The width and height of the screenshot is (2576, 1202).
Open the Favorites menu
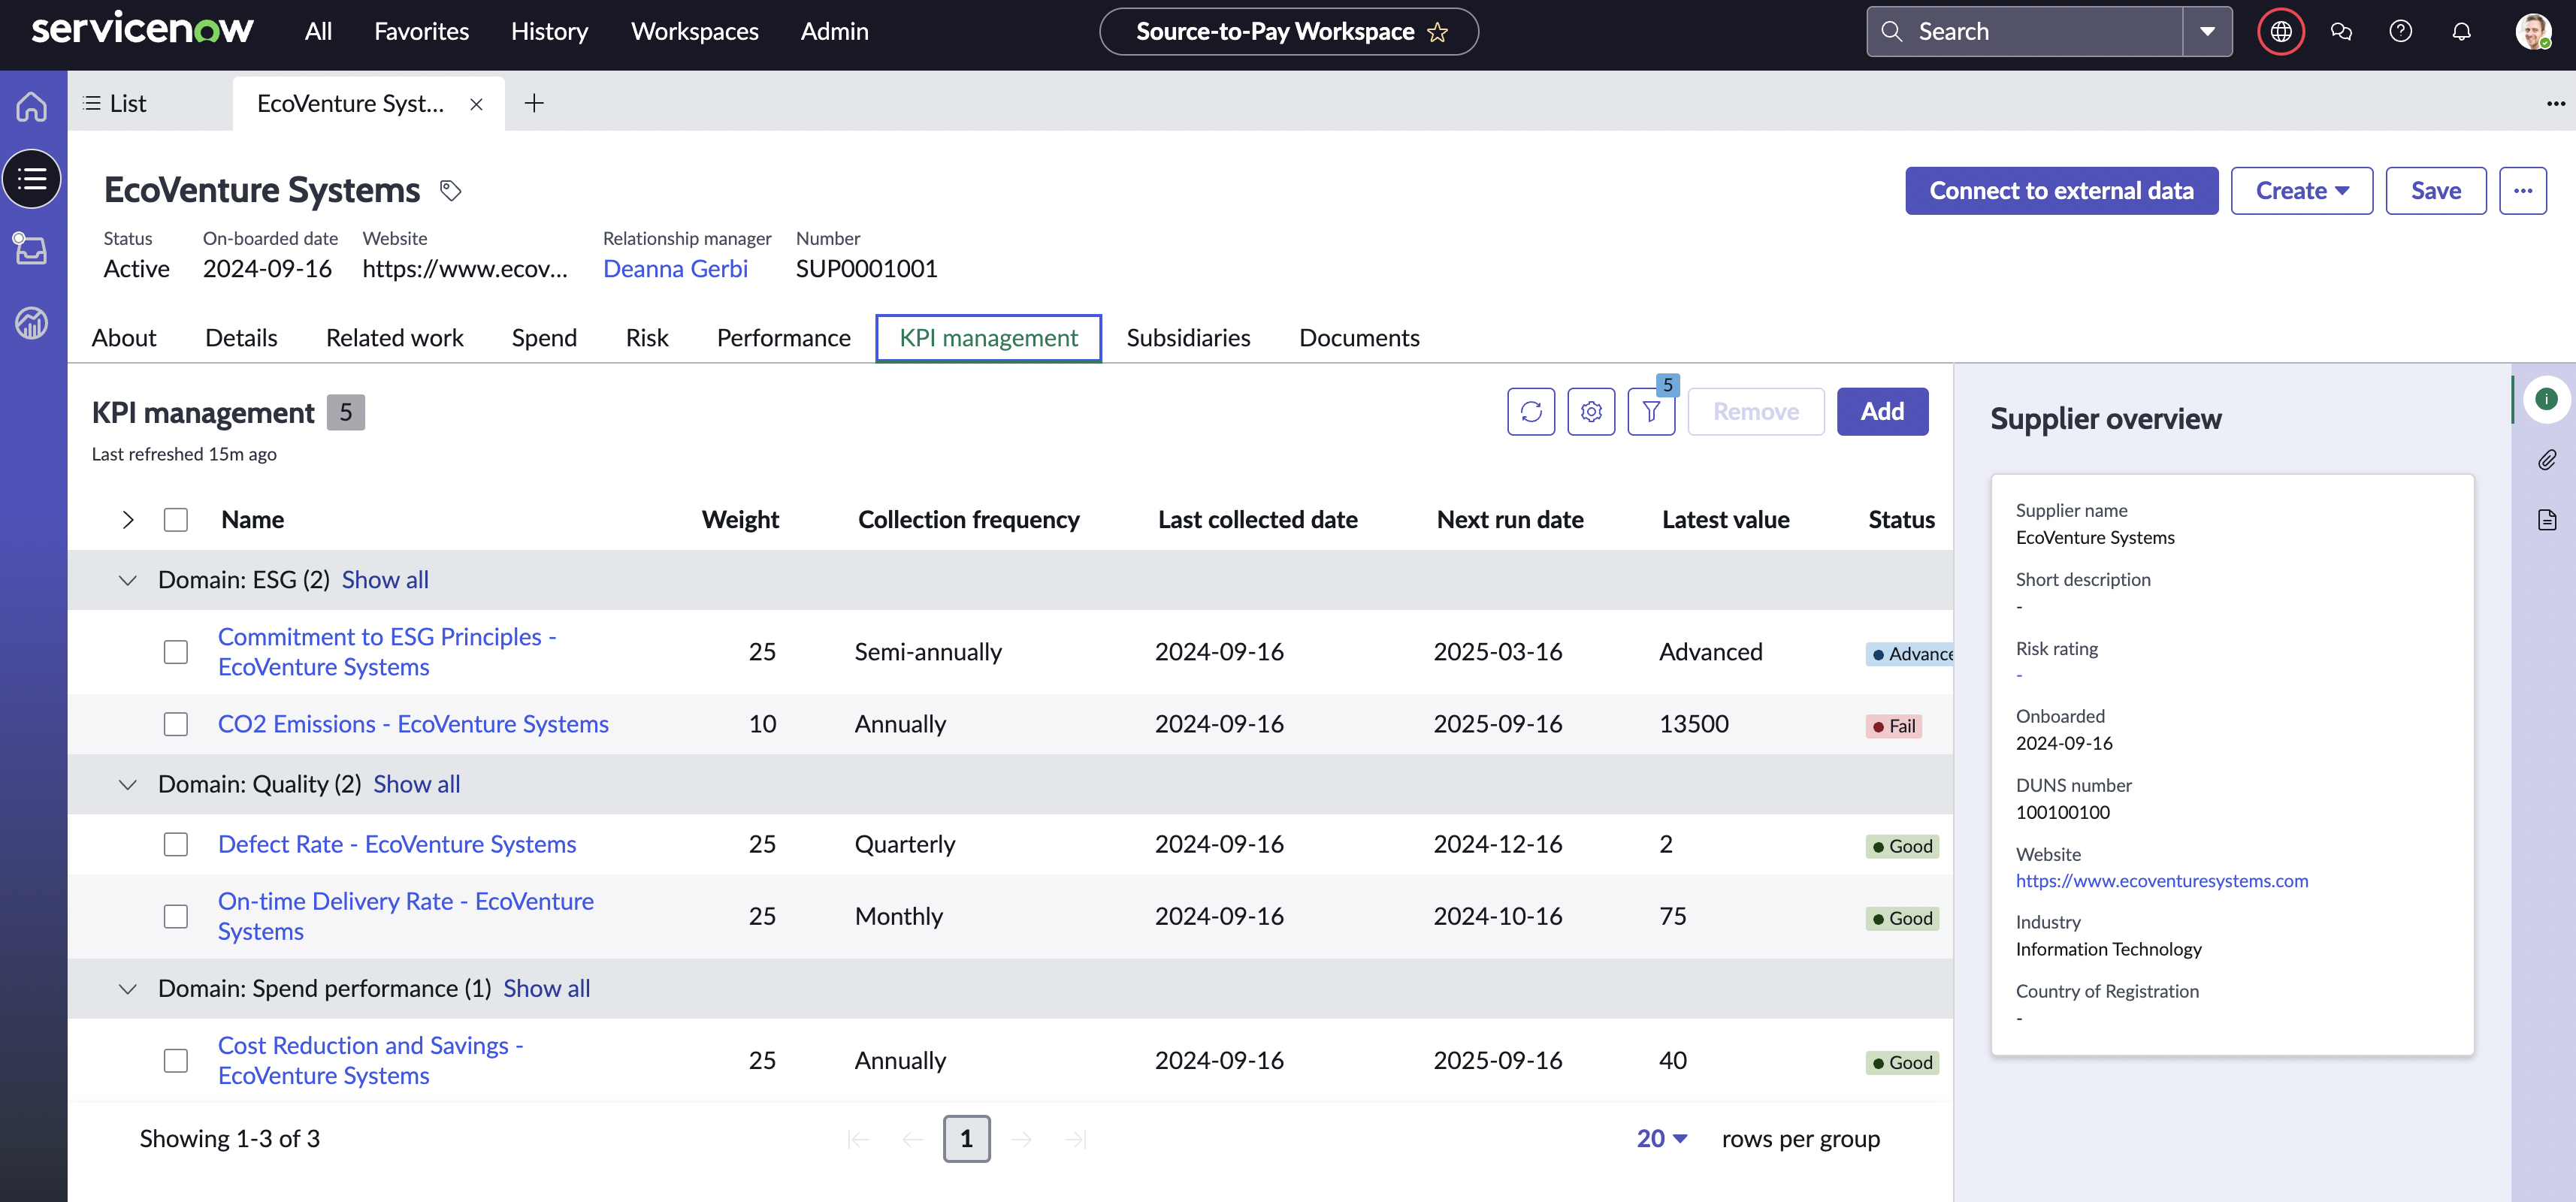(x=421, y=31)
